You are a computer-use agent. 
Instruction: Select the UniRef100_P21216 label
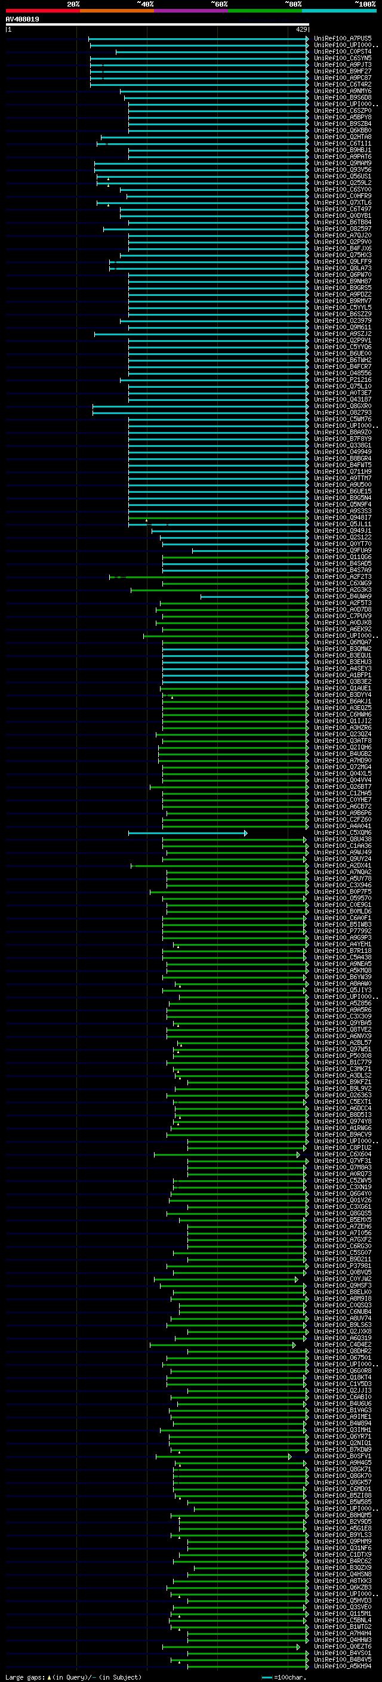[x=343, y=380]
